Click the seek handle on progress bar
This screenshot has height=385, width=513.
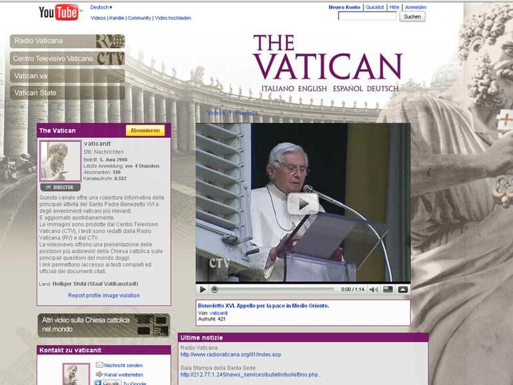215,290
